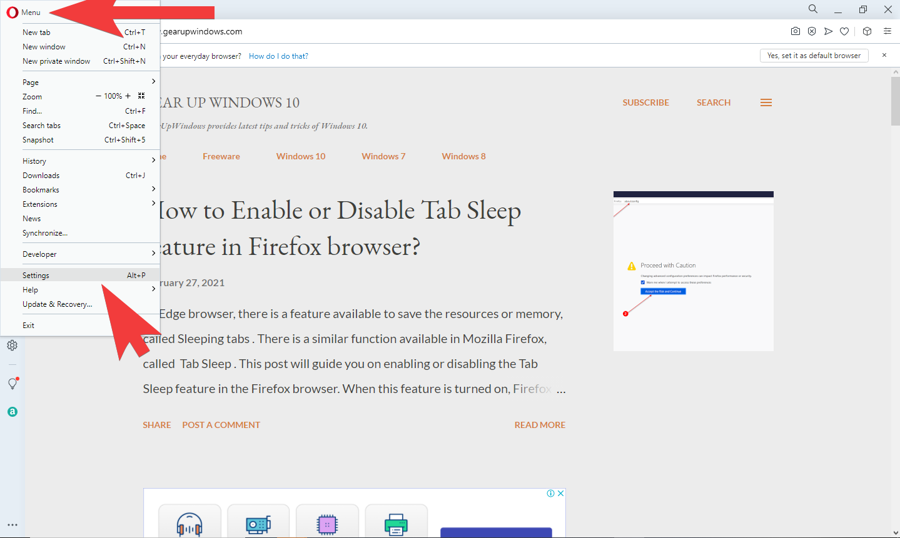Image resolution: width=900 pixels, height=538 pixels.
Task: Open the Windows 8 category link
Action: tap(463, 156)
